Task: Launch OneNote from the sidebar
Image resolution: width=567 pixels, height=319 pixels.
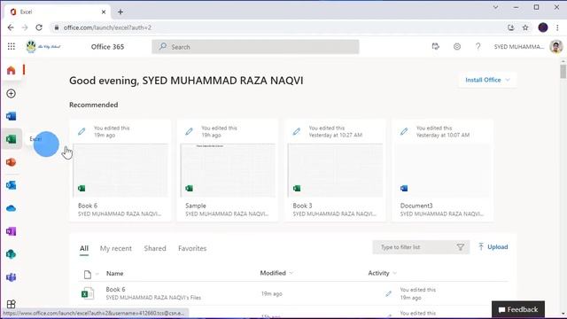Action: [x=12, y=231]
